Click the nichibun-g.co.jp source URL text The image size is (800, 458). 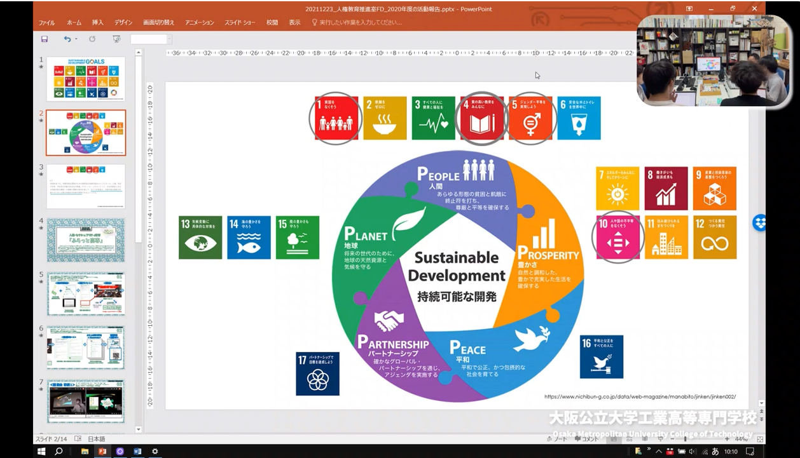pos(640,396)
